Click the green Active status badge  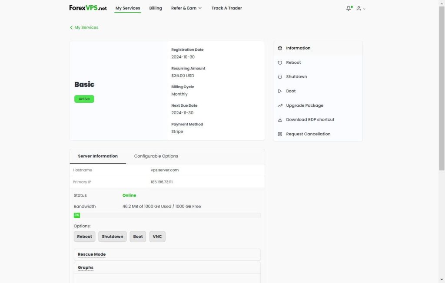(x=84, y=99)
